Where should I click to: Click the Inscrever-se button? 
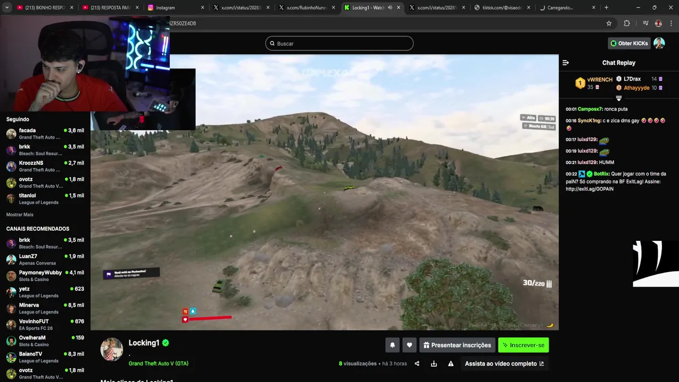tap(524, 345)
